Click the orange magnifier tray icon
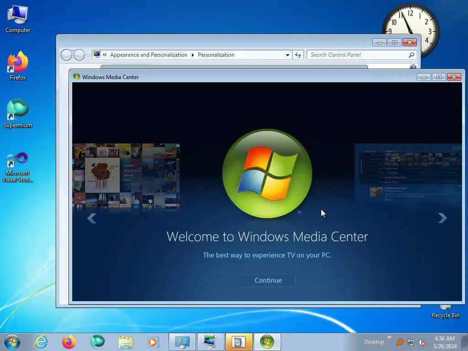468x351 pixels. [399, 342]
